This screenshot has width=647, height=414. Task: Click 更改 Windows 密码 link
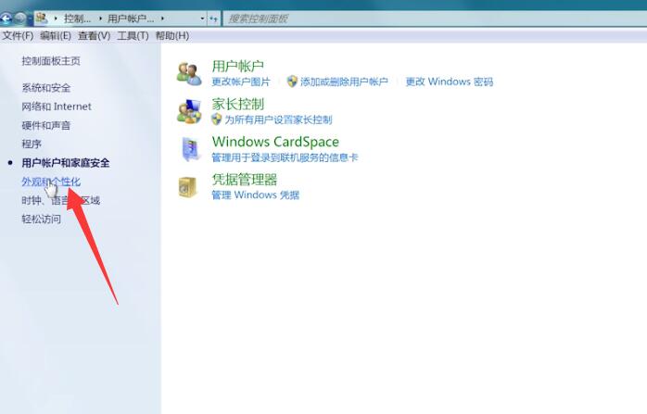tap(449, 82)
